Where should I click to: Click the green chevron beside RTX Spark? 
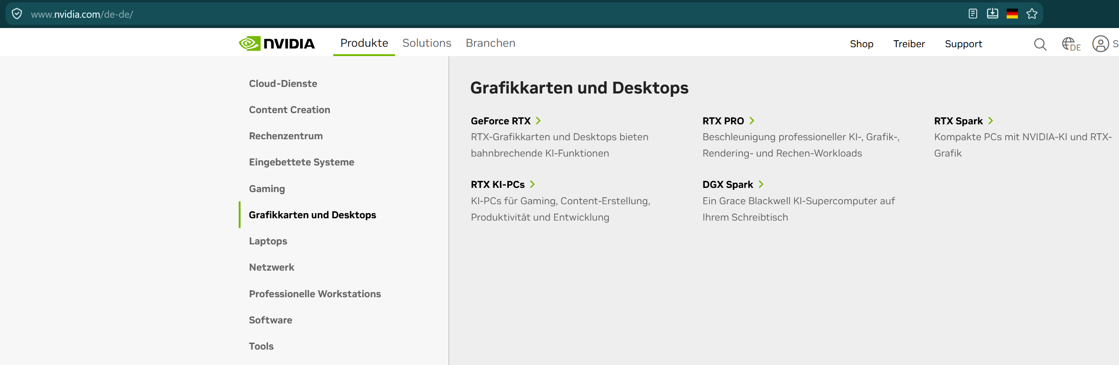click(x=990, y=121)
